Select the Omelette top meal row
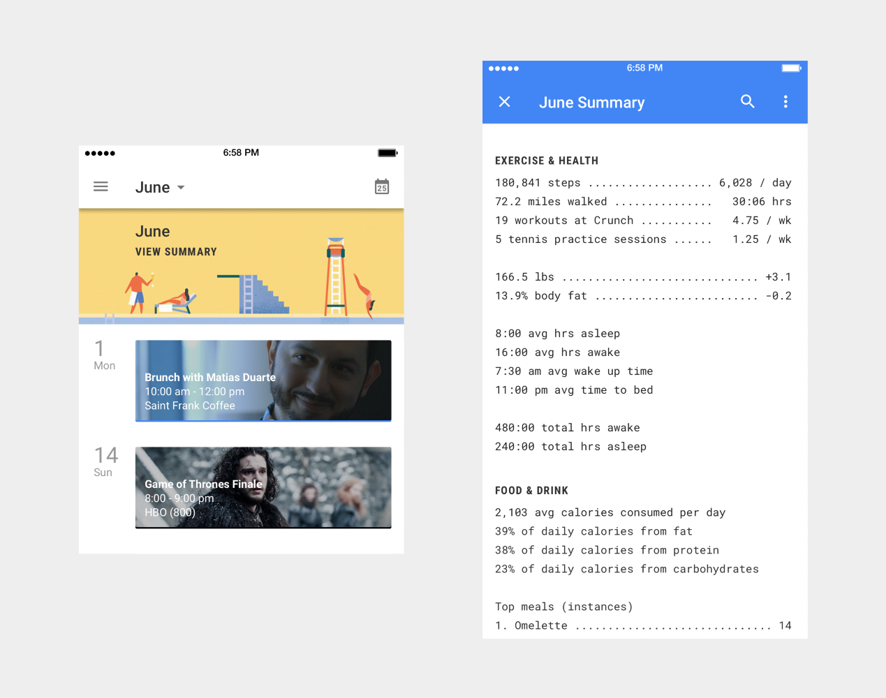The image size is (886, 698). pyautogui.click(x=642, y=626)
